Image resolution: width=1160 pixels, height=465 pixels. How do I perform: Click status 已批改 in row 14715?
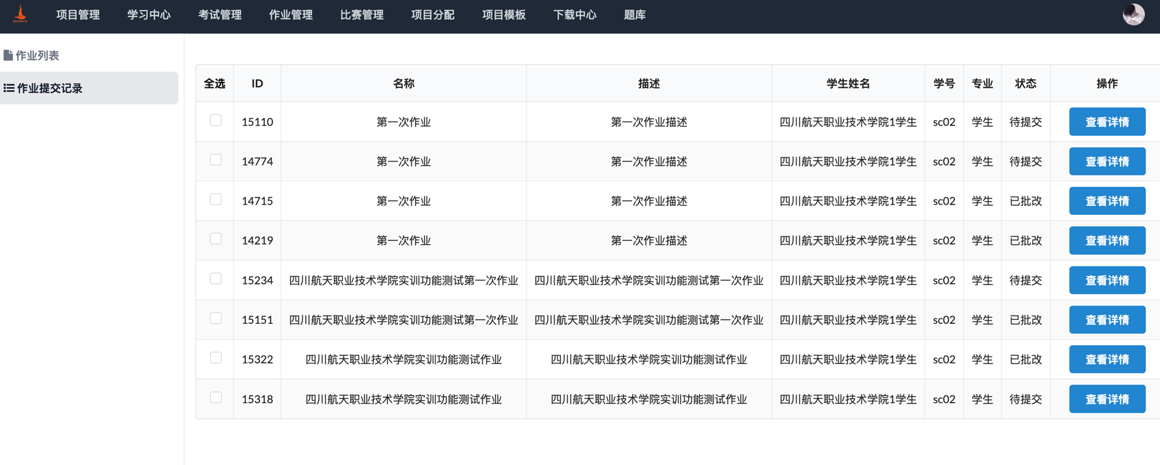tap(1025, 201)
